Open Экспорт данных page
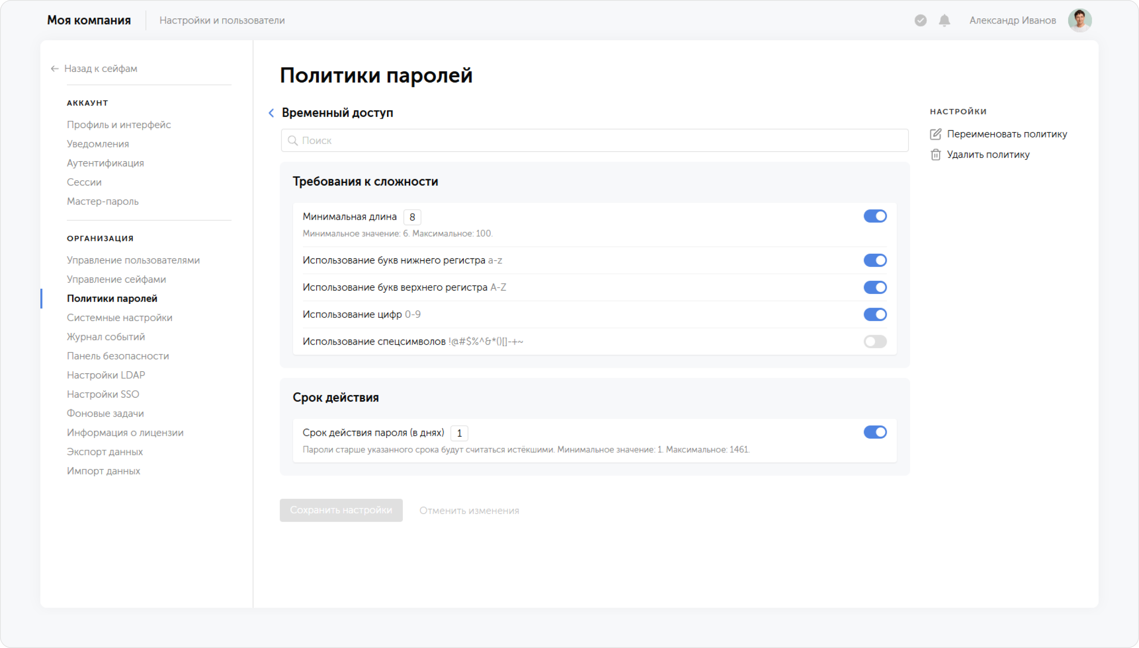The height and width of the screenshot is (648, 1139). [x=105, y=451]
